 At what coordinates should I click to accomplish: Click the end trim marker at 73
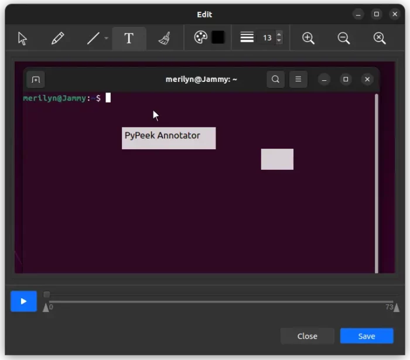coord(397,307)
